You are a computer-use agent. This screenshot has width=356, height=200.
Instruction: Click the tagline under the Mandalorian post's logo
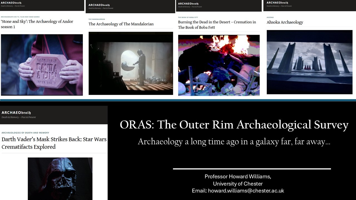pyautogui.click(x=101, y=8)
